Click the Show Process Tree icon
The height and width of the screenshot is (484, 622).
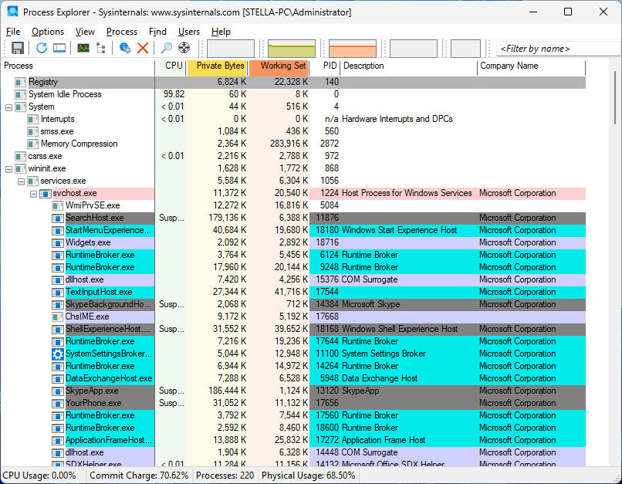tap(100, 48)
